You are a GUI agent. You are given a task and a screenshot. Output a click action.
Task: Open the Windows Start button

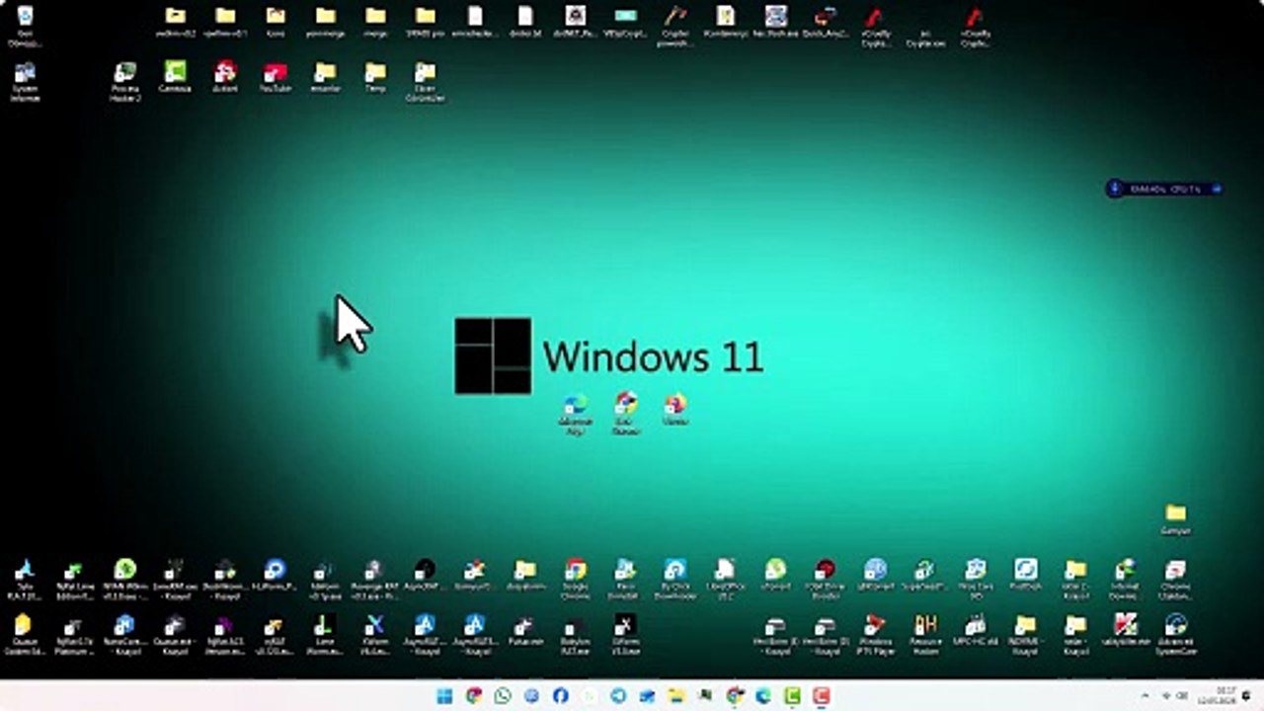click(x=445, y=696)
